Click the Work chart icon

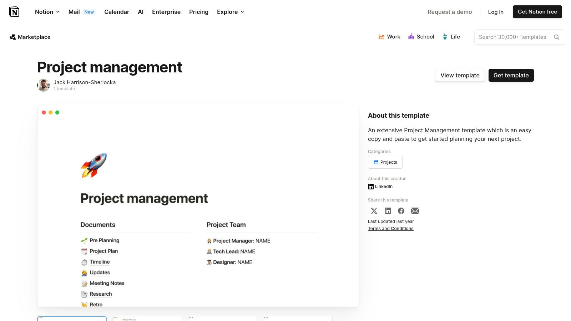pos(381,37)
